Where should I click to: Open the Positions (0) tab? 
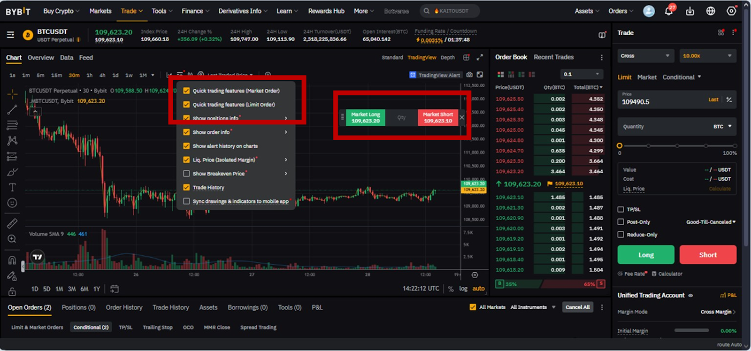78,307
